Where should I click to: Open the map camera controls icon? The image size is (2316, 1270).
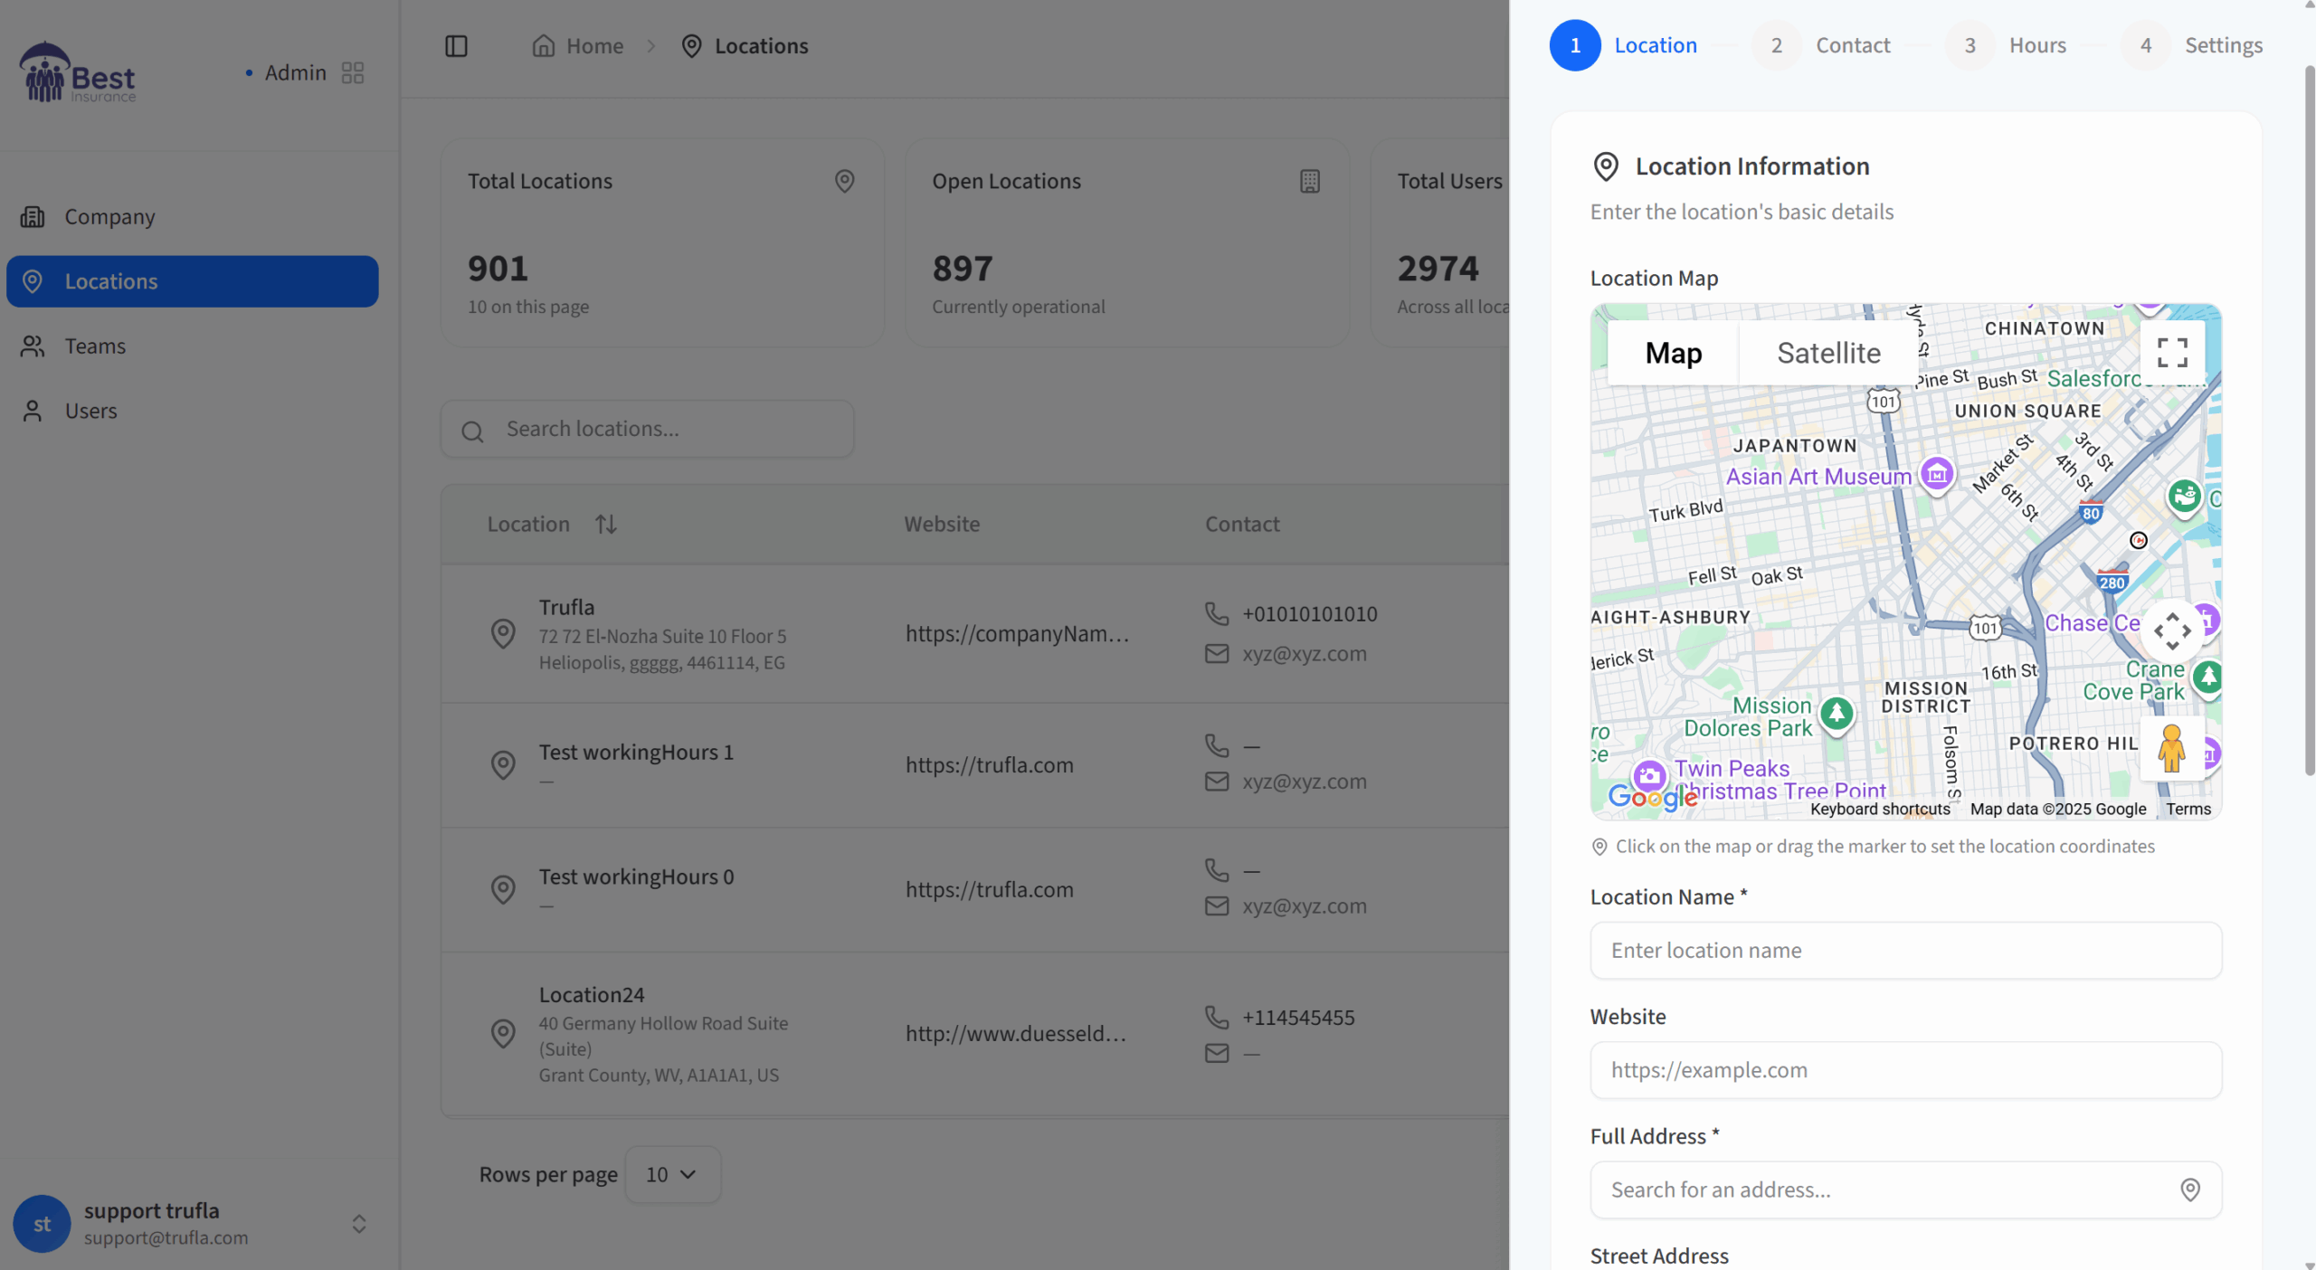[x=2171, y=630]
